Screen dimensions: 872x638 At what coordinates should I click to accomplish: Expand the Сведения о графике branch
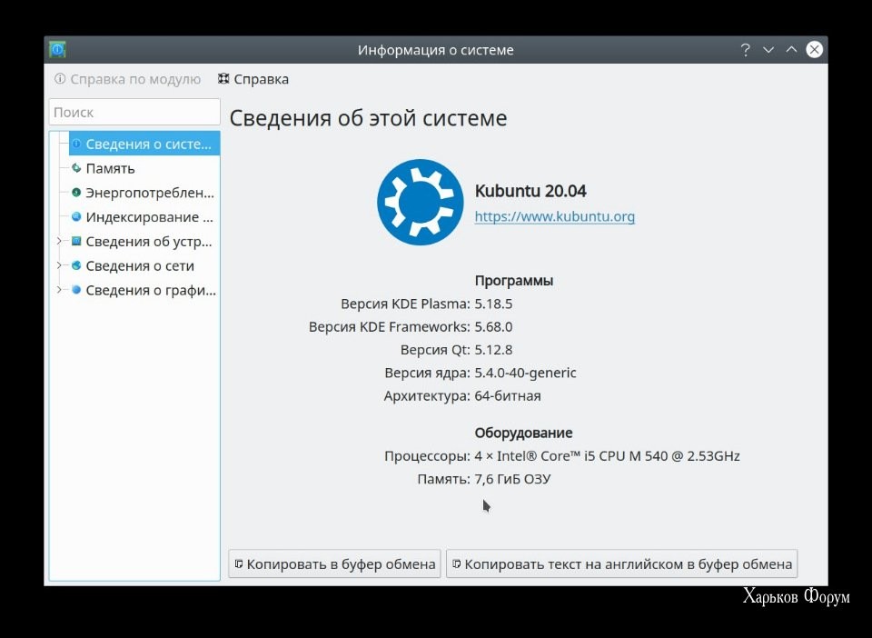point(59,290)
